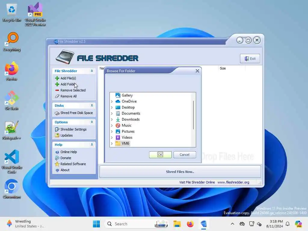Open the Wrestling news widget

(x=26, y=224)
